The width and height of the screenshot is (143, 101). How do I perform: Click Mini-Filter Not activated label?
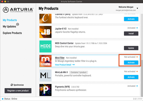tap(130, 57)
